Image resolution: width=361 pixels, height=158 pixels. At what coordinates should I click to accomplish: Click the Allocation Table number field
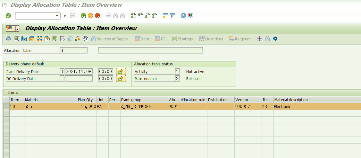[x=73, y=50]
